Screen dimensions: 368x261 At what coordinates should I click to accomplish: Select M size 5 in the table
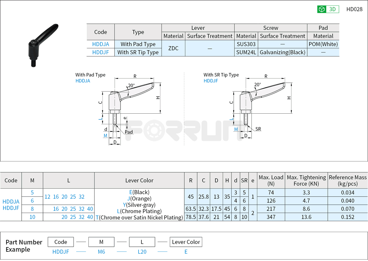(x=32, y=192)
